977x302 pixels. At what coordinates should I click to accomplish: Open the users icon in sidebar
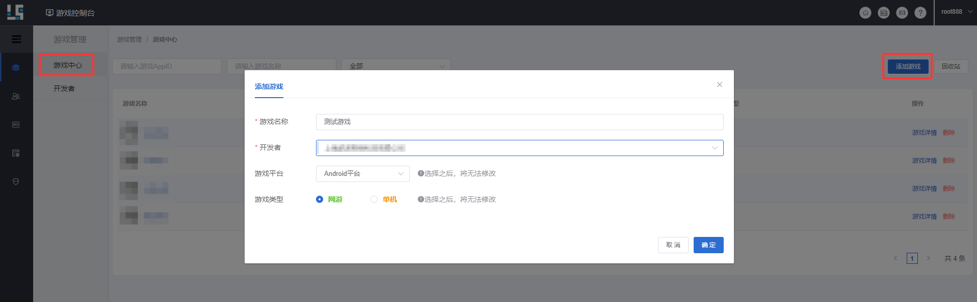[x=16, y=96]
